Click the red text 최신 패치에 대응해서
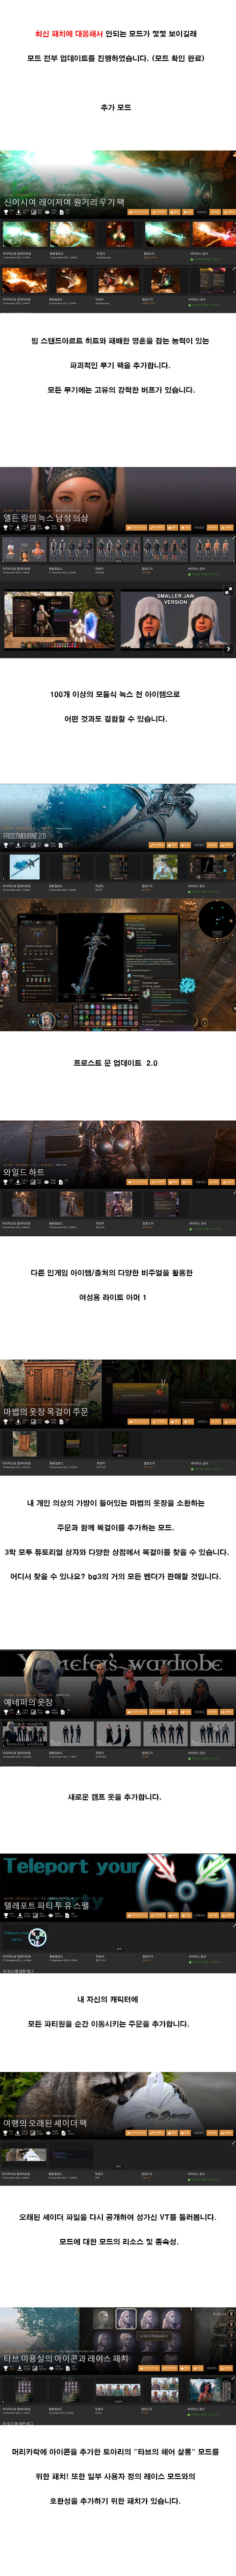This screenshot has width=236, height=2576. click(69, 34)
